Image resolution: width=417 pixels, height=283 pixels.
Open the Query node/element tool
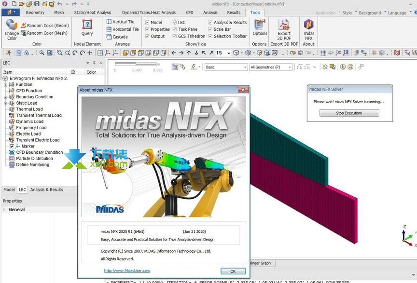pos(87,27)
